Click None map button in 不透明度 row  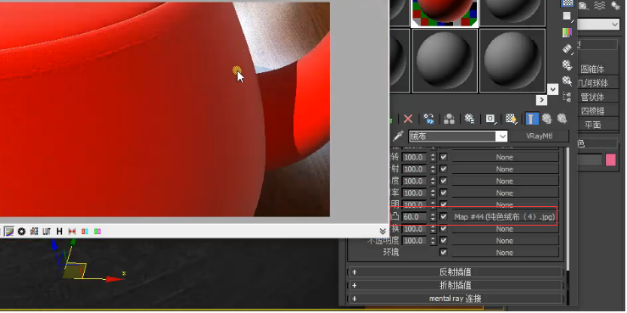505,241
